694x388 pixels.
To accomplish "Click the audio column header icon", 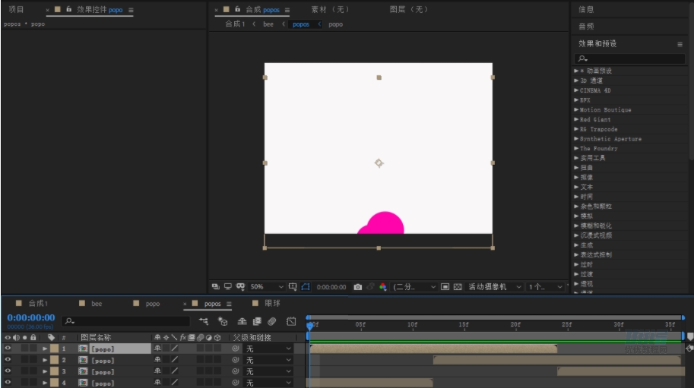I will 17,337.
